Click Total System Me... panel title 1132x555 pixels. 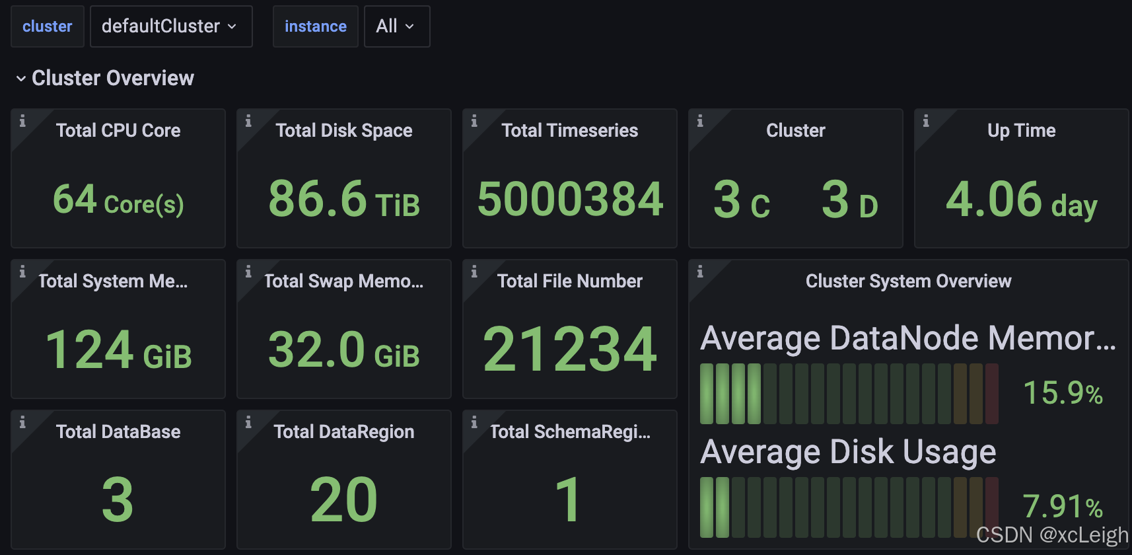(x=113, y=281)
